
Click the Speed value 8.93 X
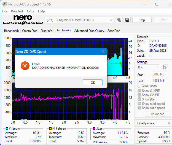tap(166, 141)
